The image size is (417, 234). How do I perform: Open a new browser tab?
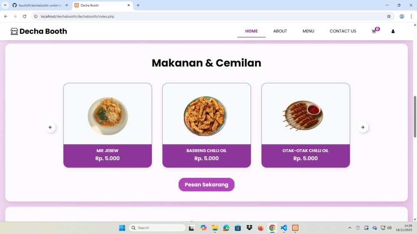[x=138, y=5]
